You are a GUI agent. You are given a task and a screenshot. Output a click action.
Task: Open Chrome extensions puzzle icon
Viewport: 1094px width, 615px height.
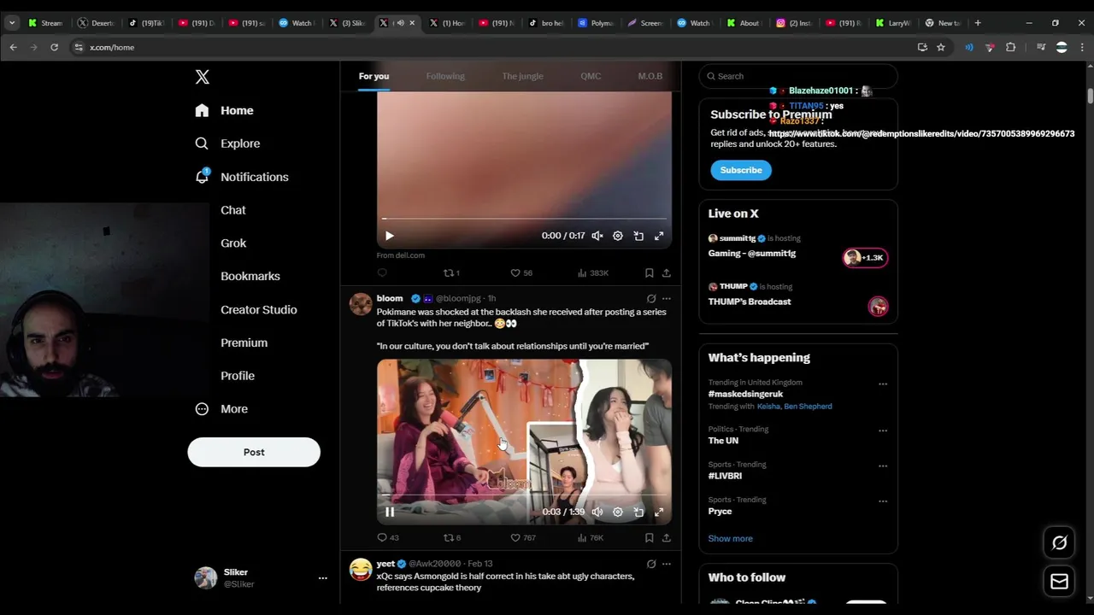click(x=1011, y=47)
